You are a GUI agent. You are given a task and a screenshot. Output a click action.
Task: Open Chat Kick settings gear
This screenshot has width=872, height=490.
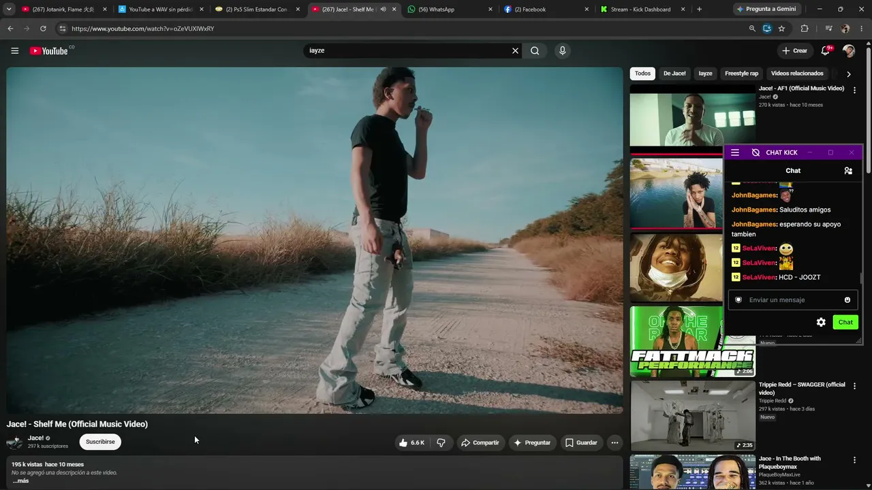pos(821,322)
